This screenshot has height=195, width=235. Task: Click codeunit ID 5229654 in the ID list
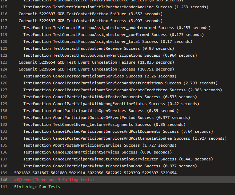(168, 173)
